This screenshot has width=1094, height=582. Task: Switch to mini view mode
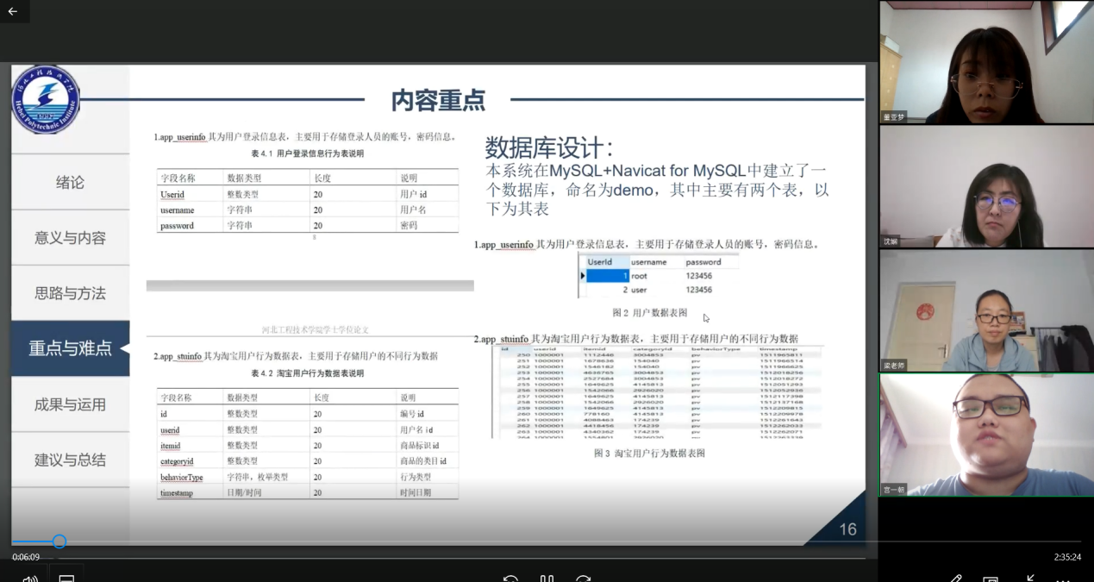[991, 579]
